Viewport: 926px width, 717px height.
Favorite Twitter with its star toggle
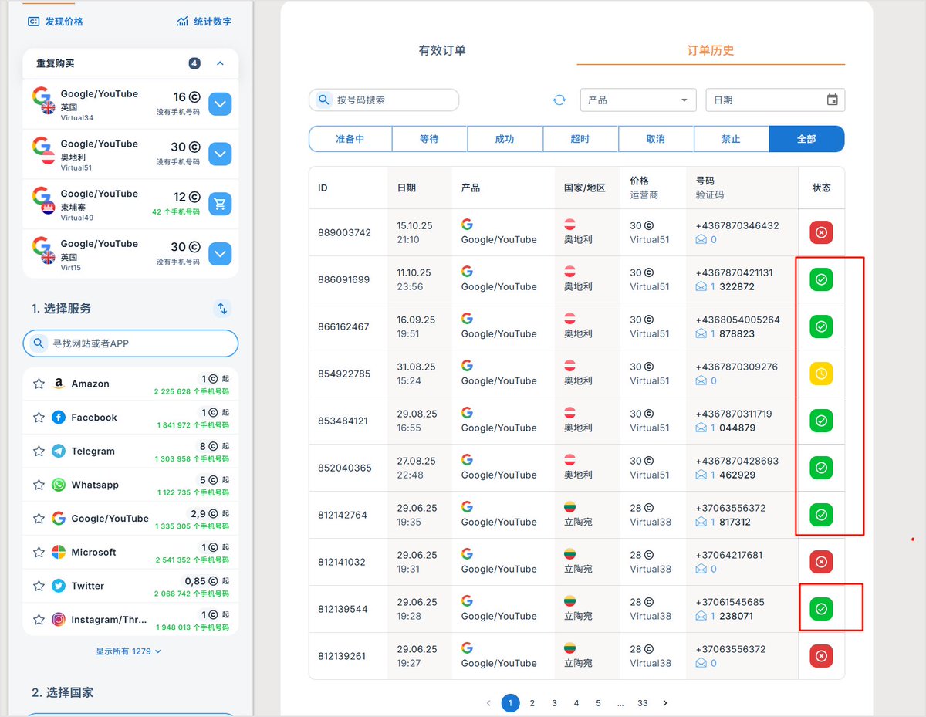(39, 586)
